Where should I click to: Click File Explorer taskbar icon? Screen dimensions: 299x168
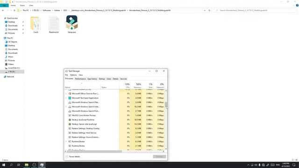tap(27, 165)
